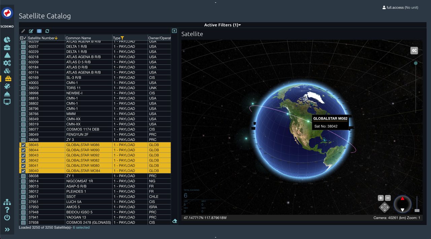The height and width of the screenshot is (239, 431).
Task: Open the Type column filter
Action: point(123,38)
